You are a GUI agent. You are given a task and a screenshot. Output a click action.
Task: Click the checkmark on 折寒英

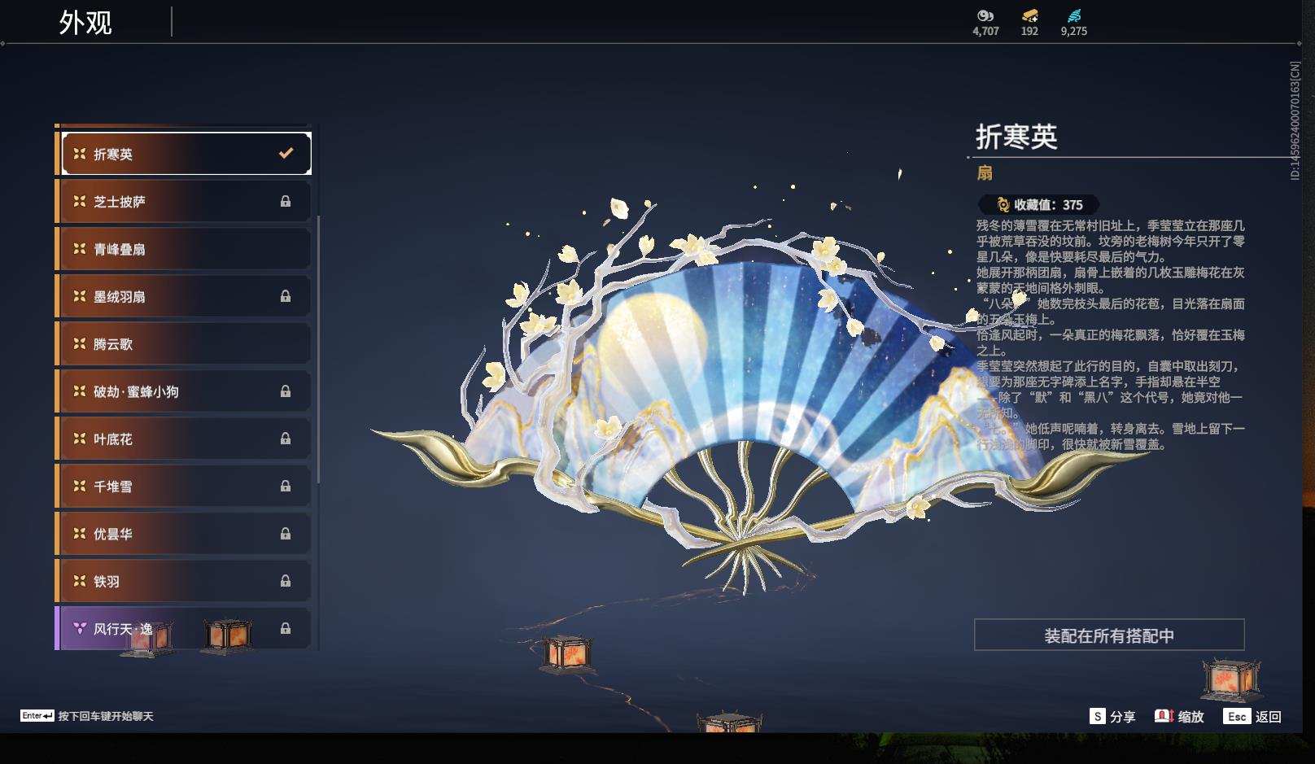pyautogui.click(x=286, y=151)
